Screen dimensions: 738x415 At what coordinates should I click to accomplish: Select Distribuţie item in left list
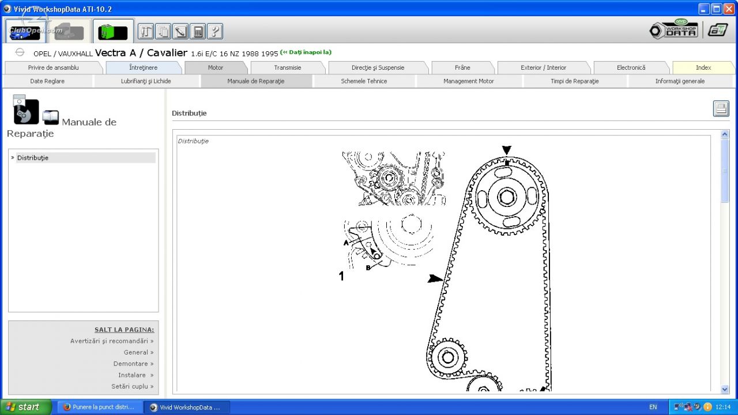[85, 158]
